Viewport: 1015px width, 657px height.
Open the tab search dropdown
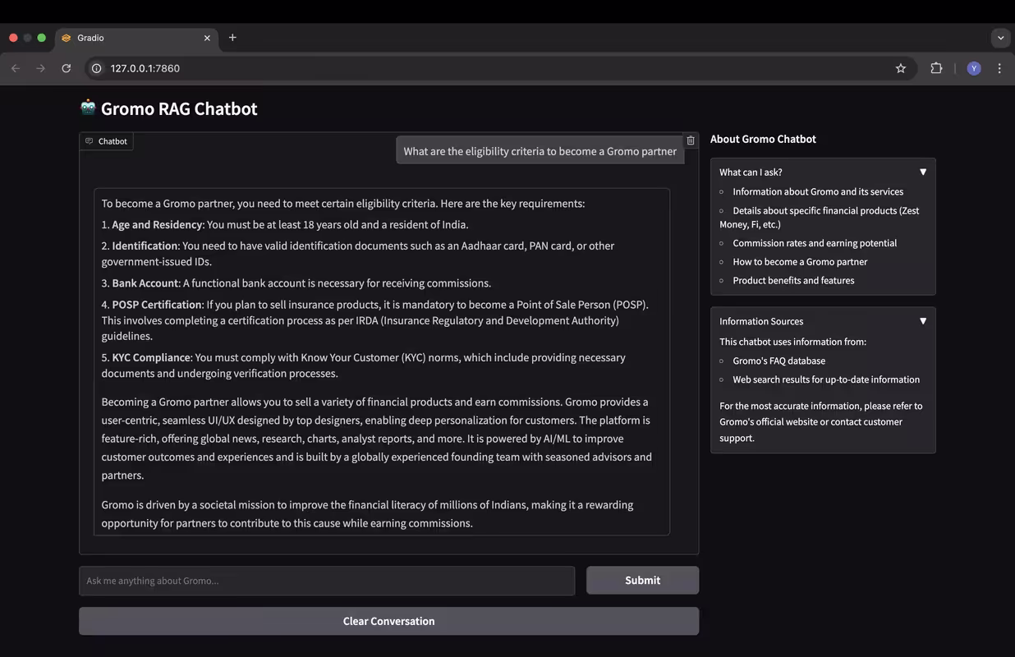tap(1000, 38)
